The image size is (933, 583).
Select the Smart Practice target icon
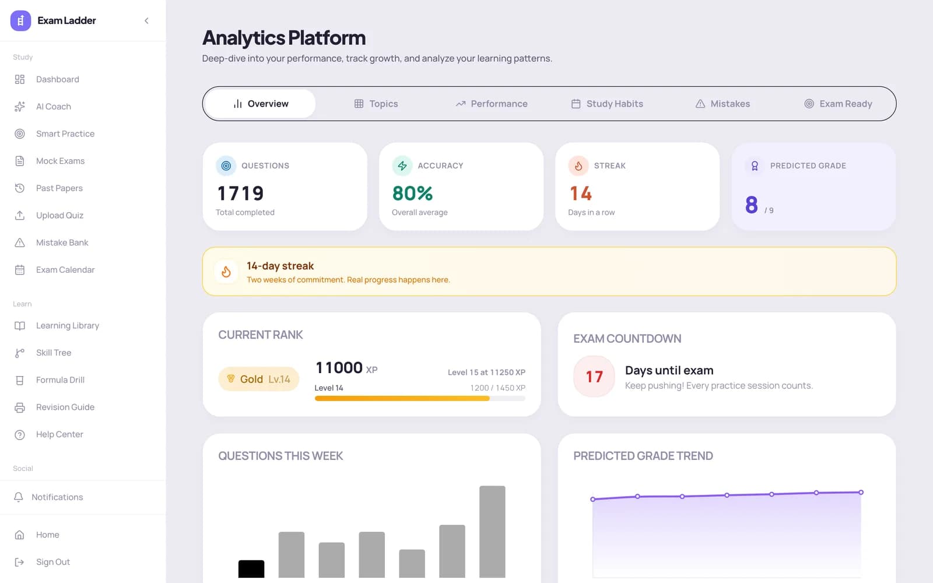point(20,134)
